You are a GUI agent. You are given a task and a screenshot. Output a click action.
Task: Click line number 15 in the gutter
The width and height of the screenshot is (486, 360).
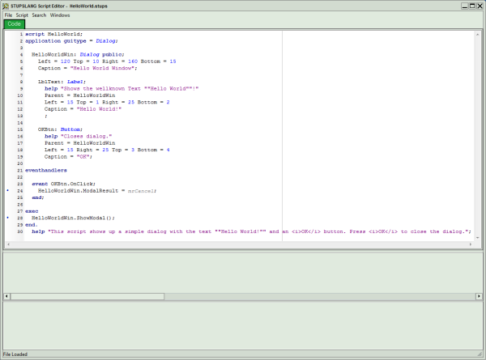click(20, 129)
